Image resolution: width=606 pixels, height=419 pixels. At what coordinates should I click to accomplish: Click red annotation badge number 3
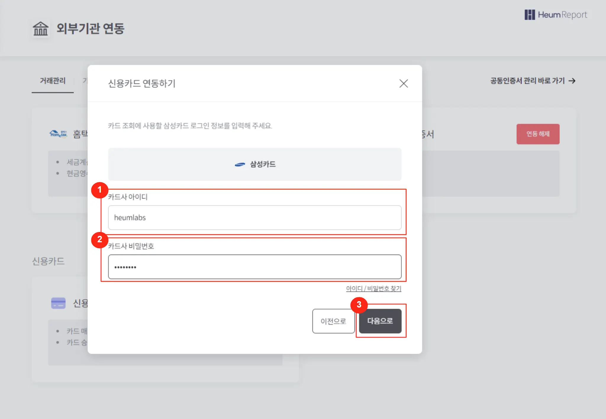coord(359,305)
